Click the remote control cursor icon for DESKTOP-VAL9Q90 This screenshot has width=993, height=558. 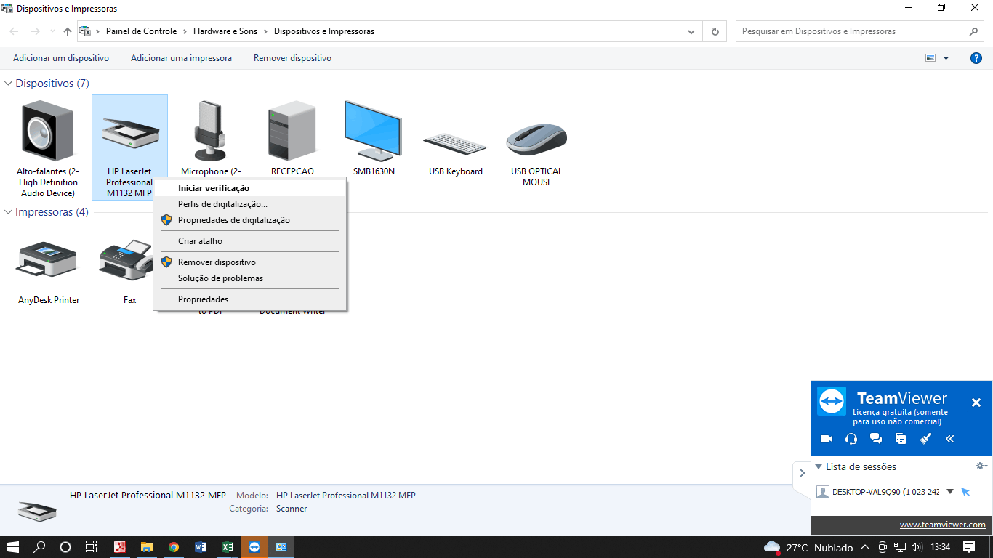point(965,492)
